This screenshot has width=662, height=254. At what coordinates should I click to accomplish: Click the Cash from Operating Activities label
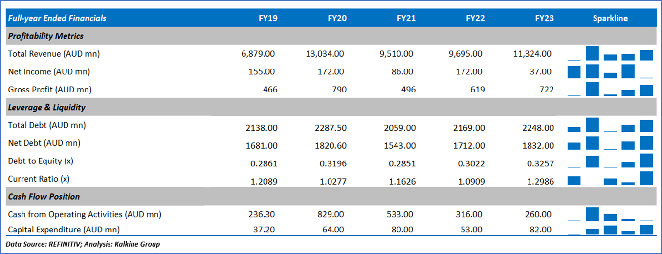tap(85, 214)
